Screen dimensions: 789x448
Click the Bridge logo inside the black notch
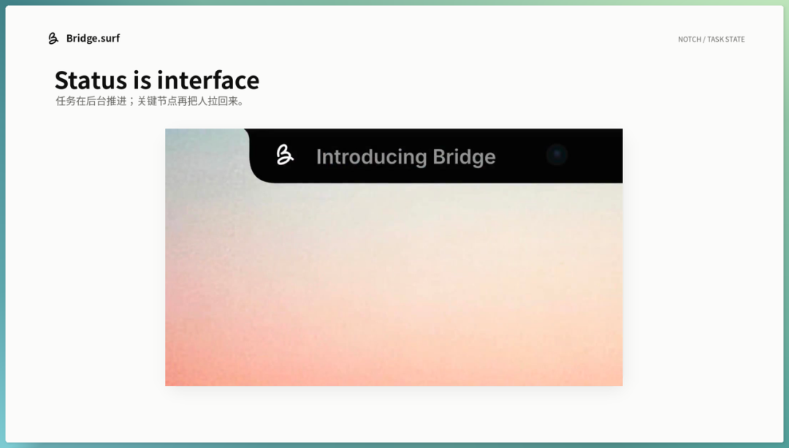pyautogui.click(x=285, y=154)
